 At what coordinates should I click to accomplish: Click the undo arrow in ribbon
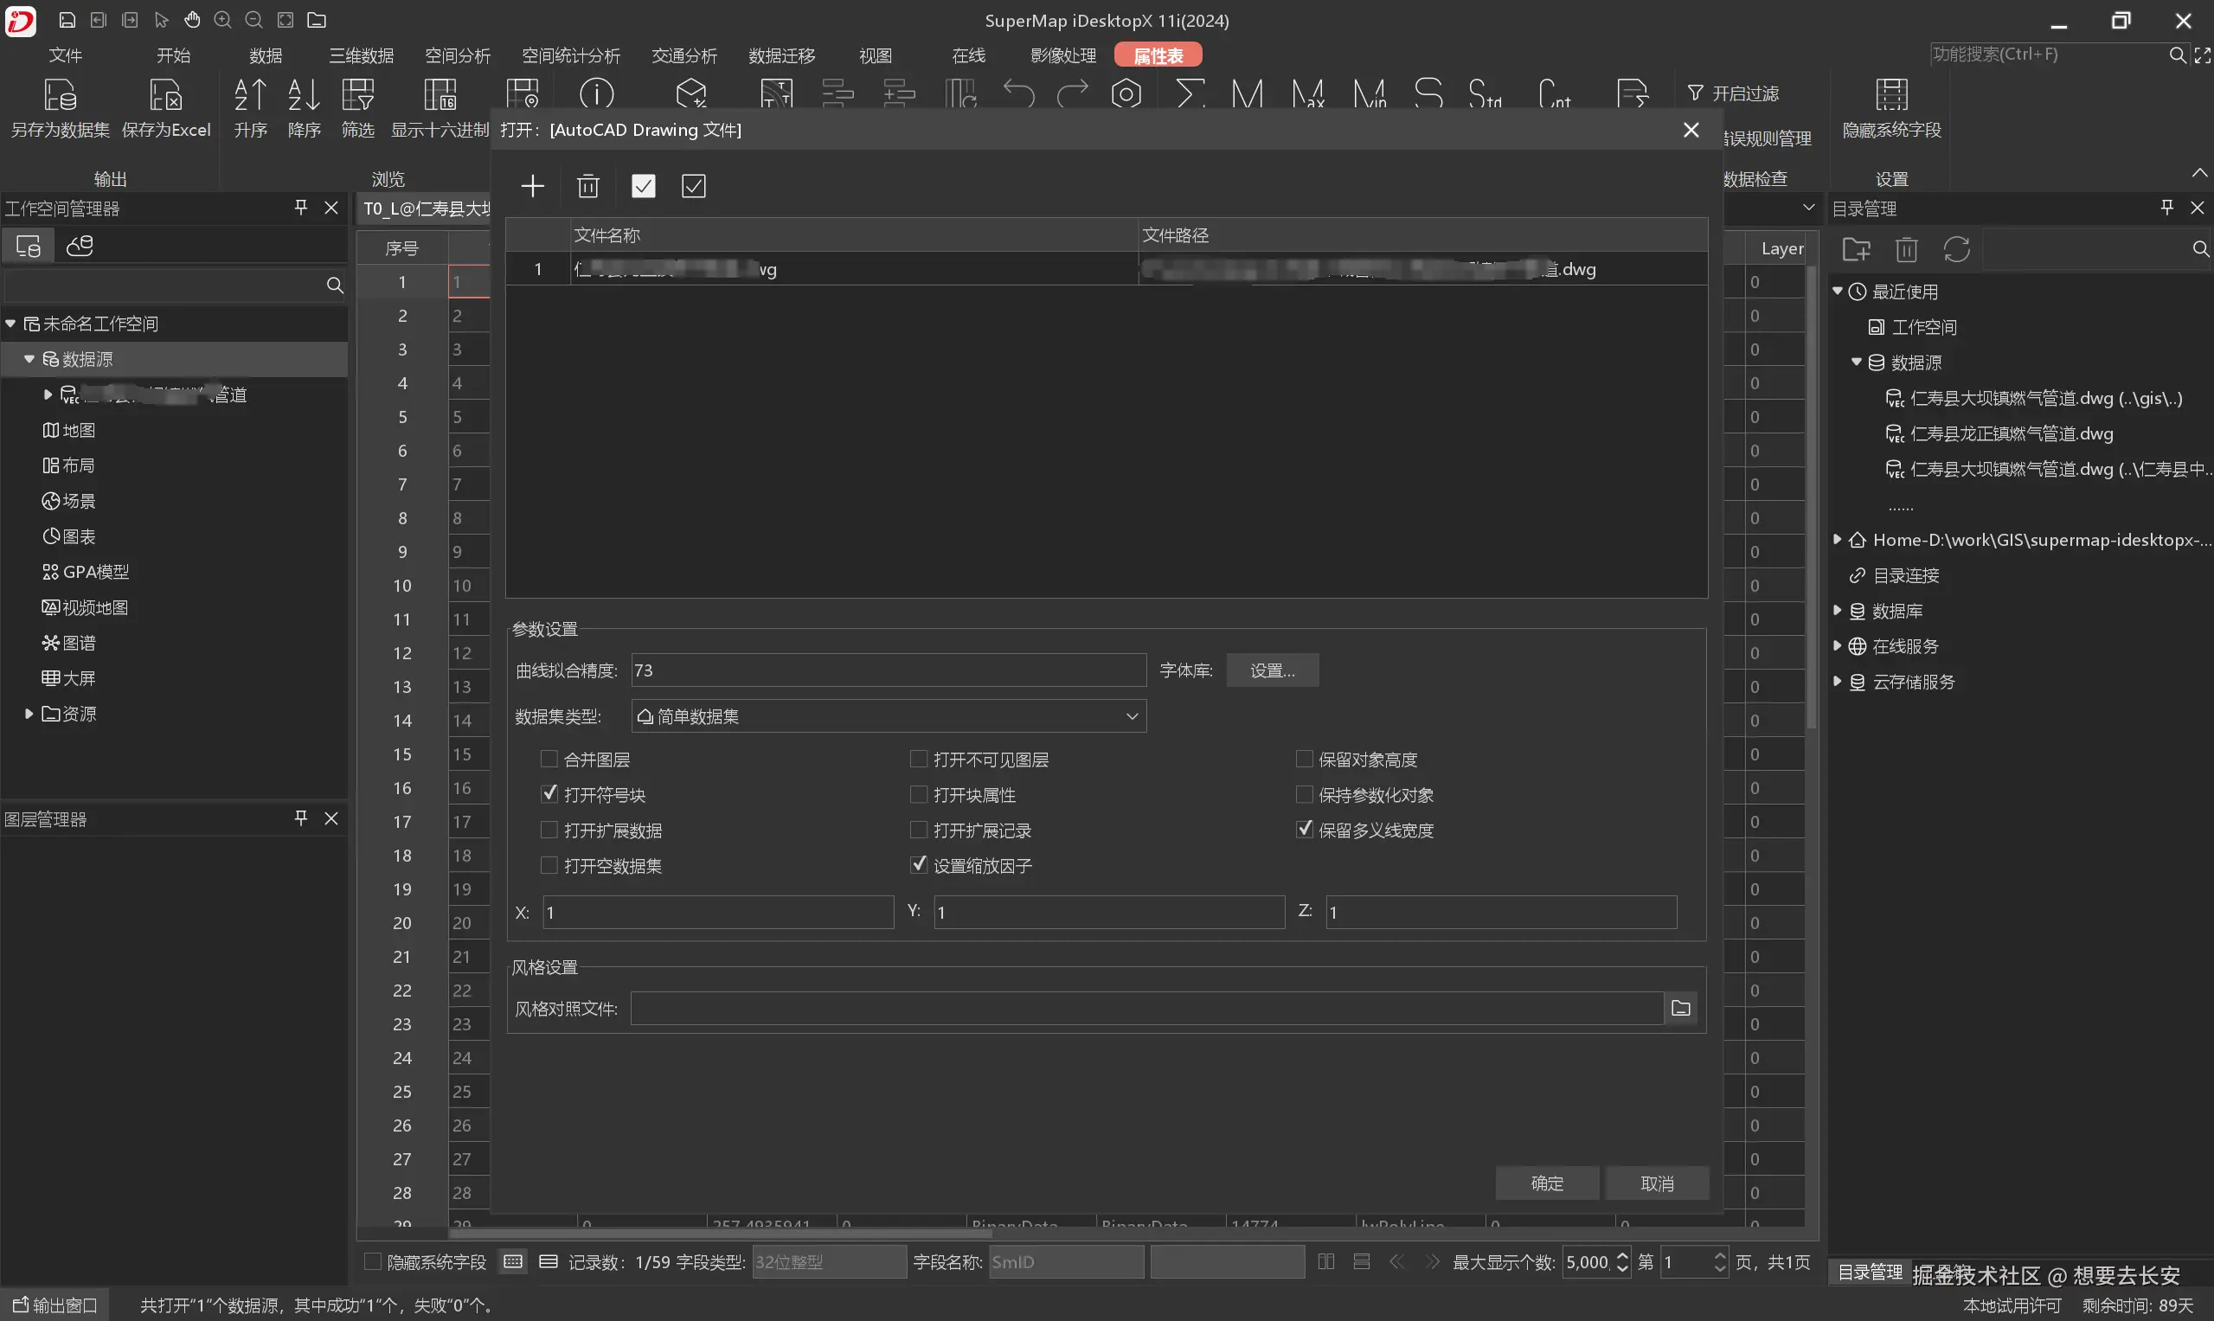[1018, 93]
